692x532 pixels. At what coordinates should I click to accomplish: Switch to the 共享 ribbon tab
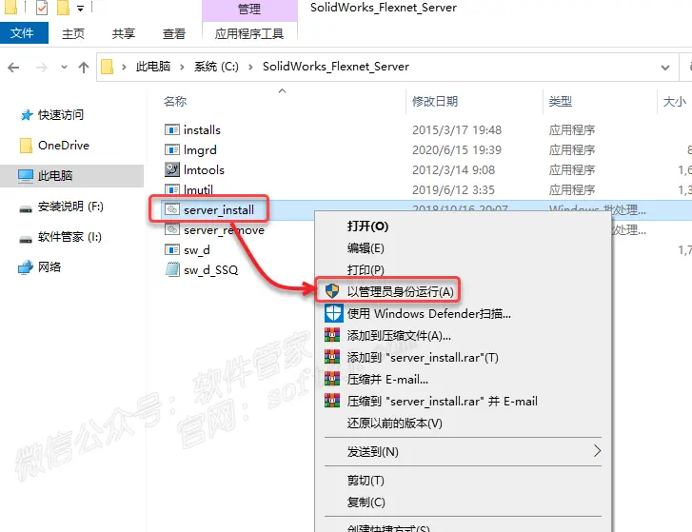click(123, 33)
